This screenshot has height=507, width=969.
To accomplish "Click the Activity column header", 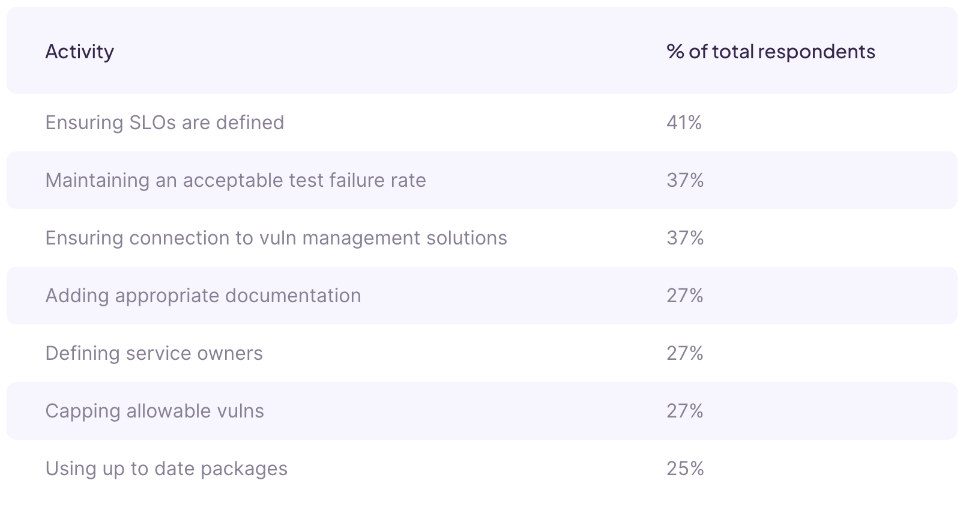I will pos(79,52).
